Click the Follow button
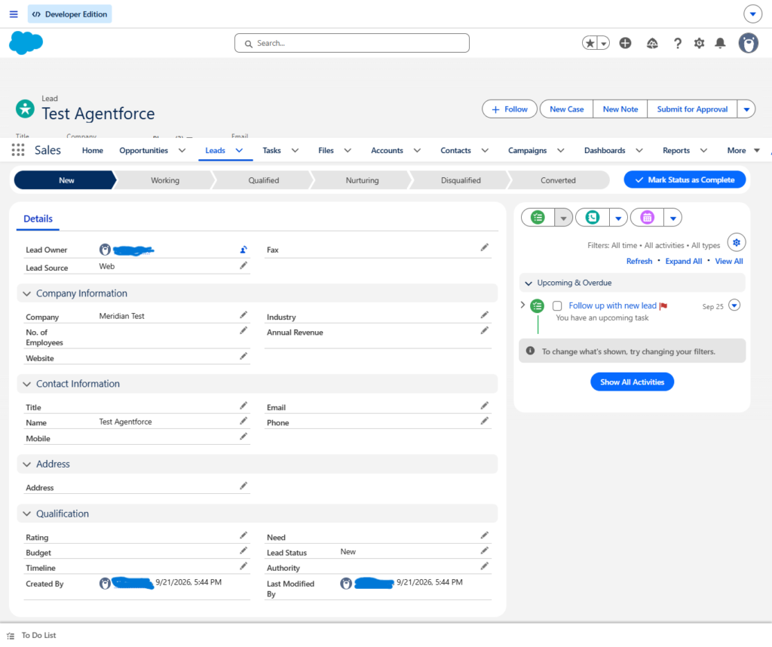 point(510,109)
